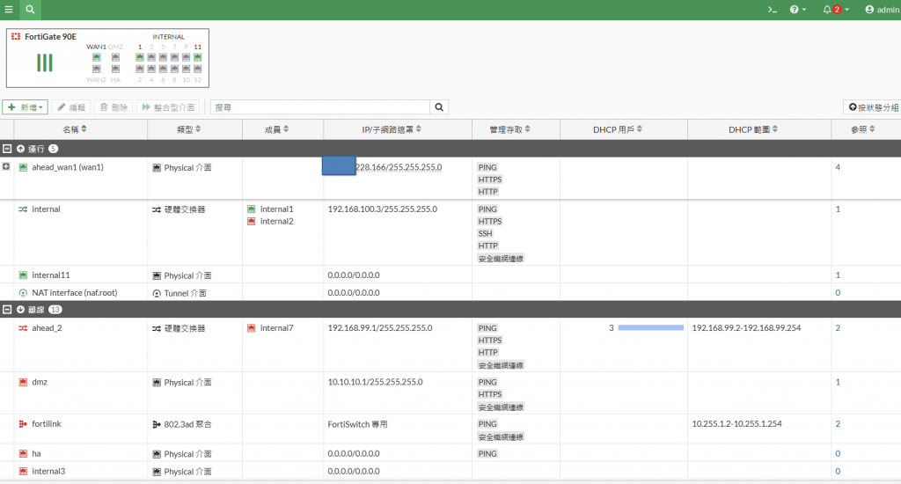Screen dimensions: 901x484
Task: Open the 新增 create dropdown
Action: click(x=26, y=107)
